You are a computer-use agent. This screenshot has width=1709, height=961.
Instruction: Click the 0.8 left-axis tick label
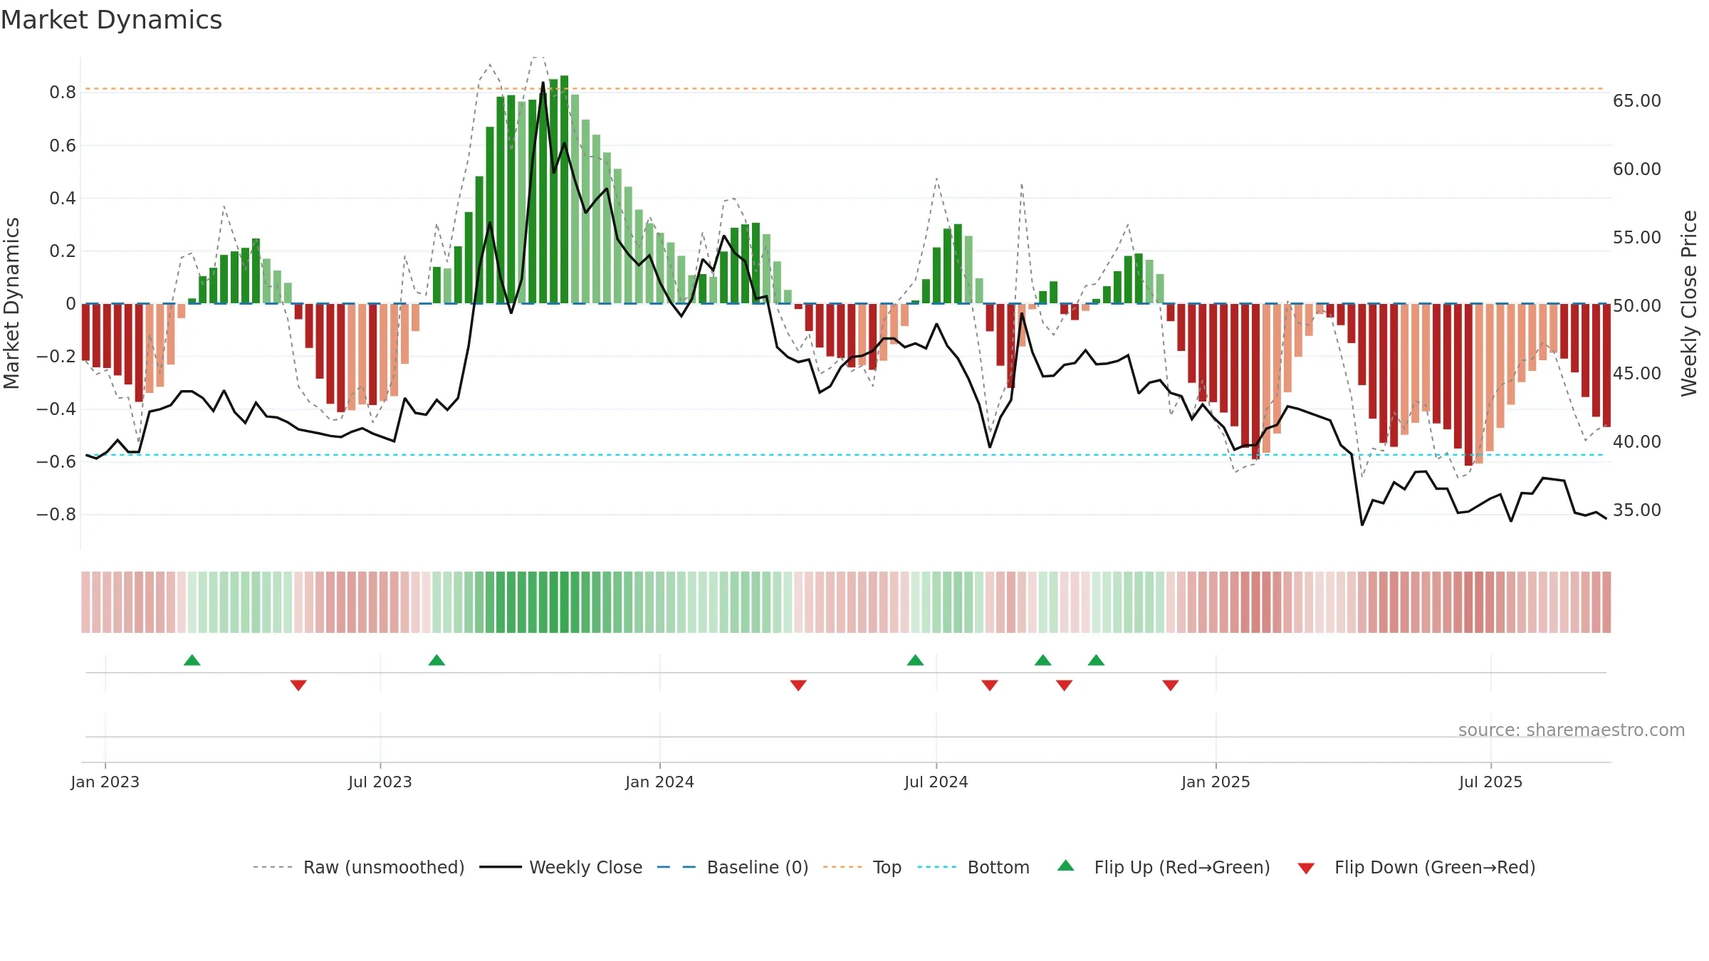[x=63, y=93]
